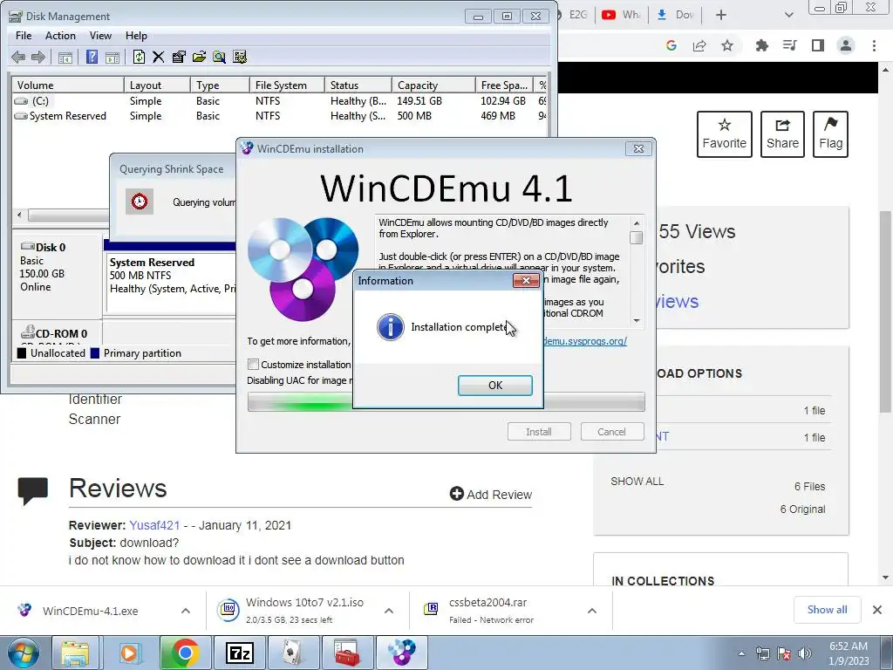Screen dimensions: 893x670
Task: Click the browser page vertical scrollbar
Action: point(886,311)
